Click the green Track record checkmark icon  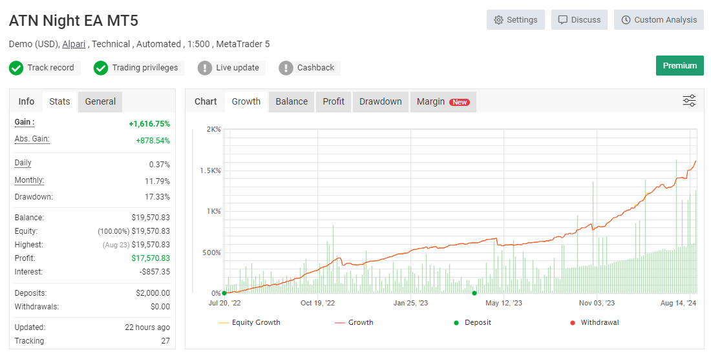[x=16, y=68]
